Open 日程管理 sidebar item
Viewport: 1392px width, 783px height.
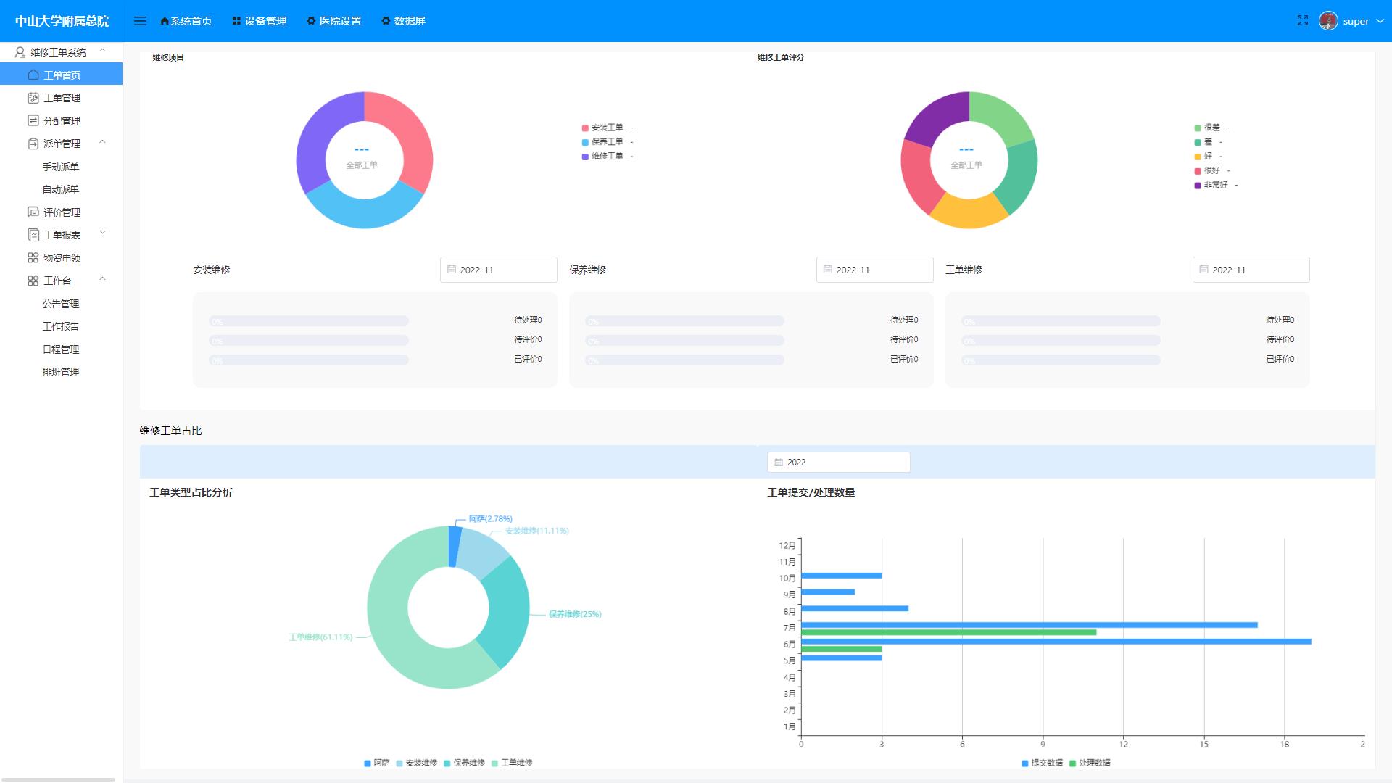(61, 349)
